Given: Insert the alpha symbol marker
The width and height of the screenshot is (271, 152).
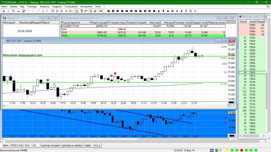Looking at the screenshot, I should [177, 11].
